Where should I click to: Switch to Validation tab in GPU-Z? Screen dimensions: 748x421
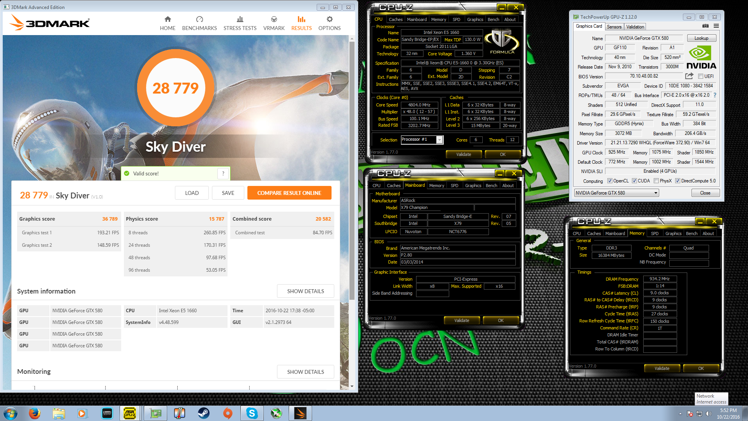(x=635, y=27)
